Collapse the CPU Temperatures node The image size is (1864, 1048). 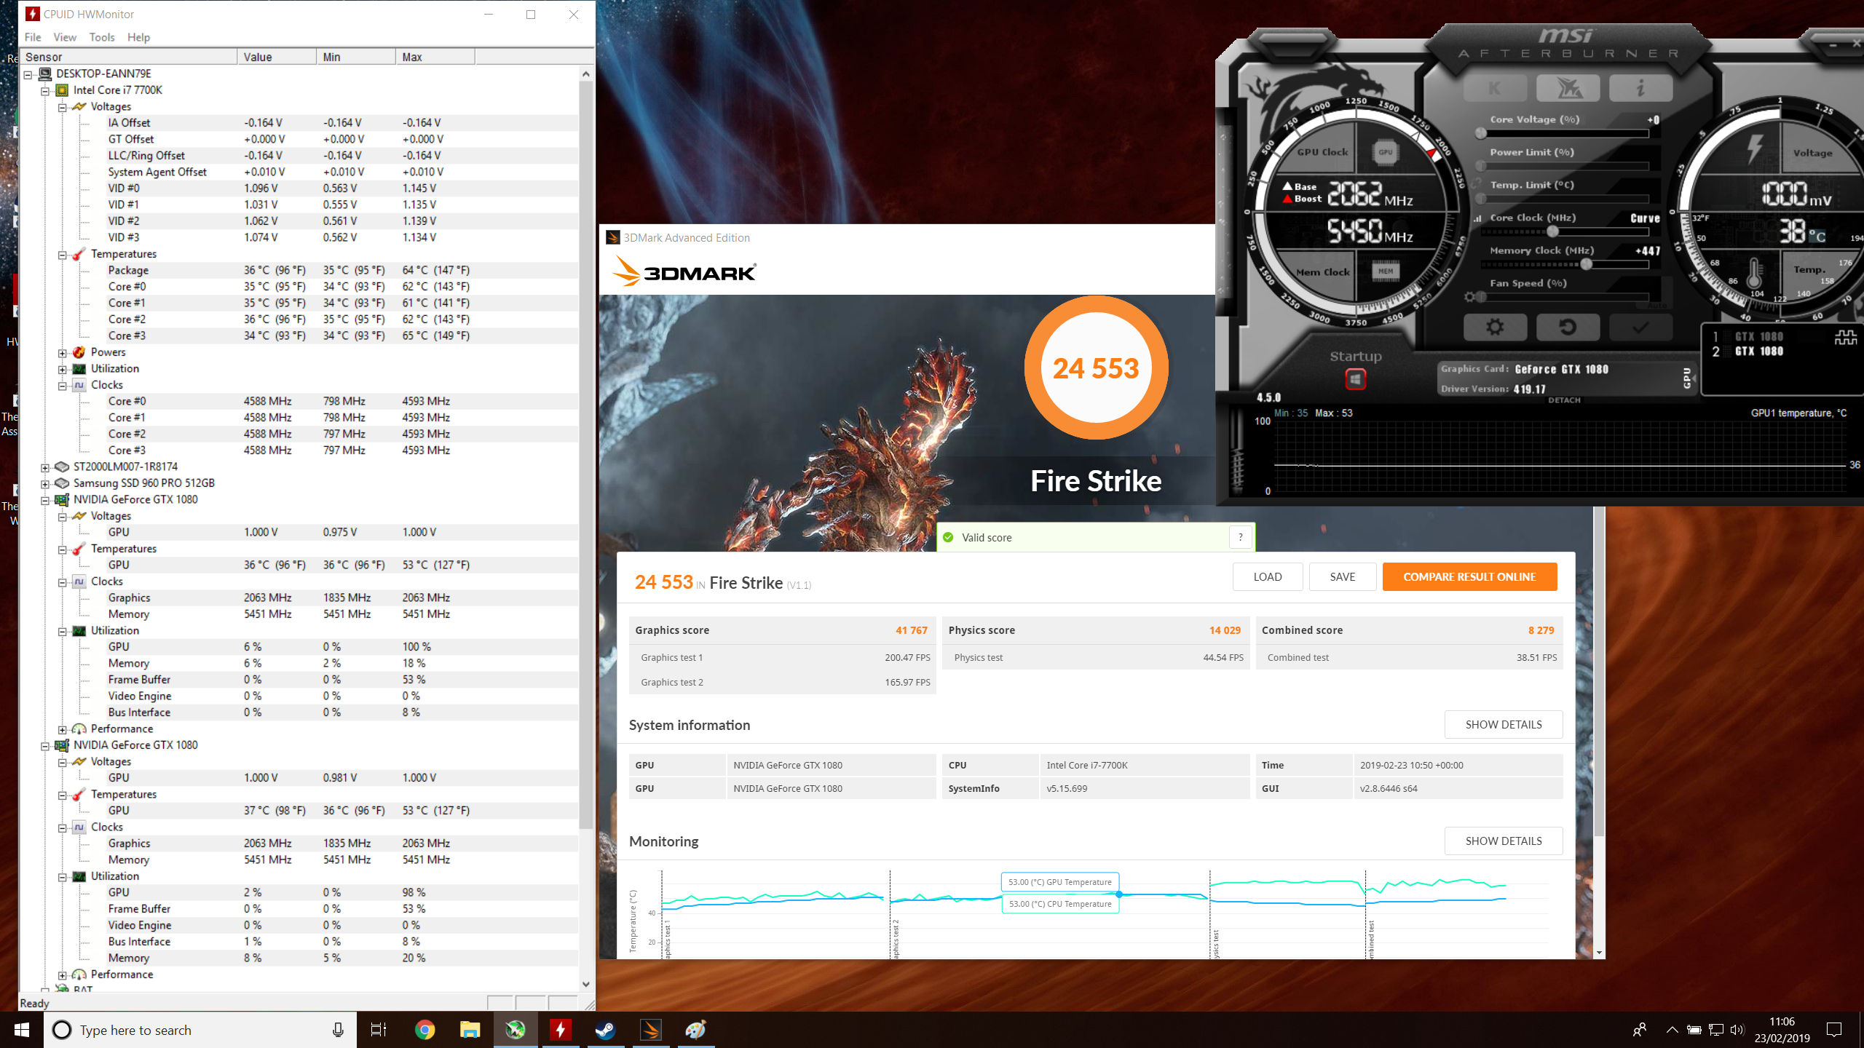pyautogui.click(x=63, y=255)
